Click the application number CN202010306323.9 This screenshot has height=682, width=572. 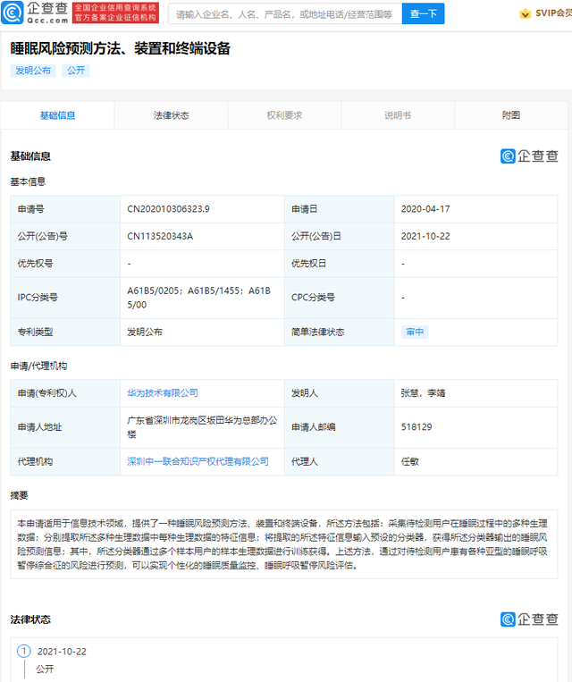(x=168, y=208)
